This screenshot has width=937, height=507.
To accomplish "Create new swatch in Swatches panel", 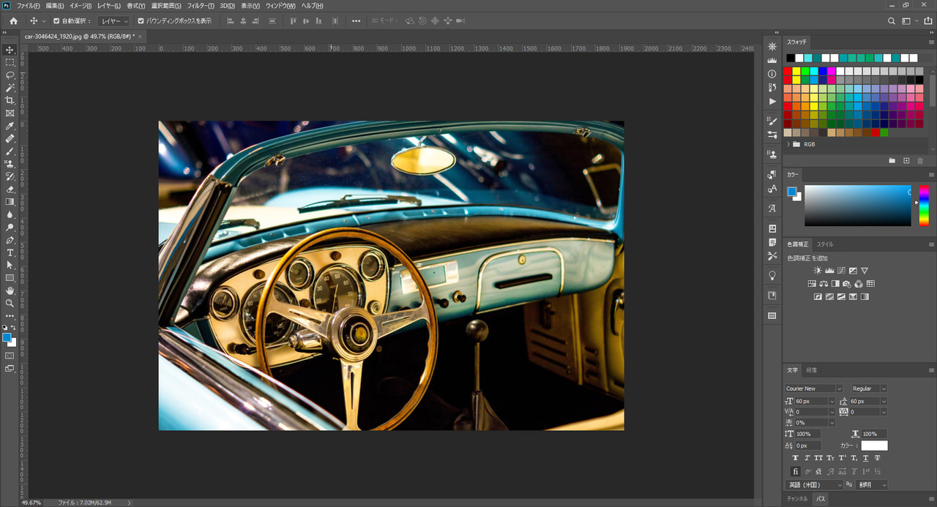I will click(906, 160).
